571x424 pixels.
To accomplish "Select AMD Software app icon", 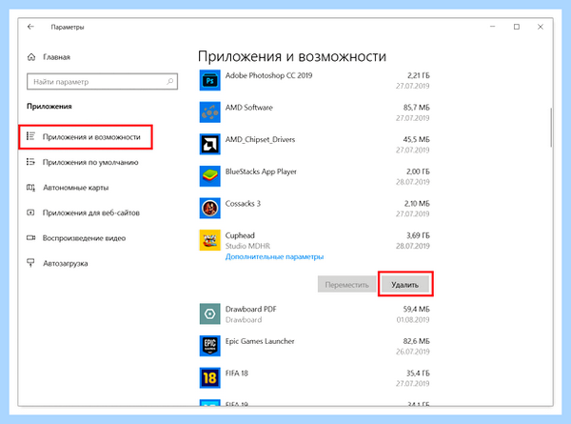I will [209, 112].
